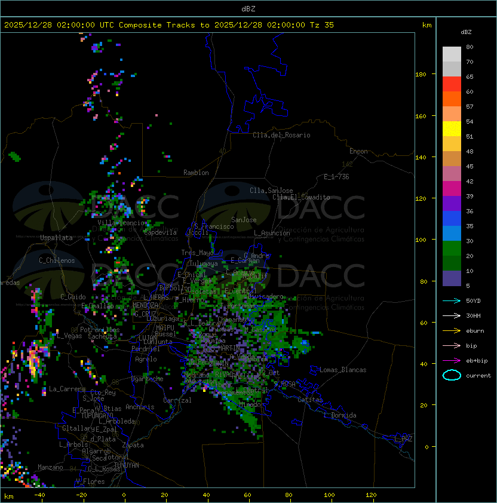This screenshot has width=497, height=503.
Task: Click the Manzano label
Action: pyautogui.click(x=50, y=467)
